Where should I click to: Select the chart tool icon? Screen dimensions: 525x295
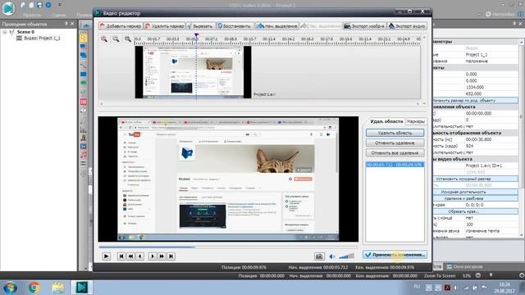[84, 129]
